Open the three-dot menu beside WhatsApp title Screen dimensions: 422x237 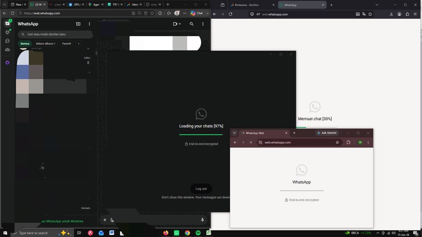click(x=89, y=24)
